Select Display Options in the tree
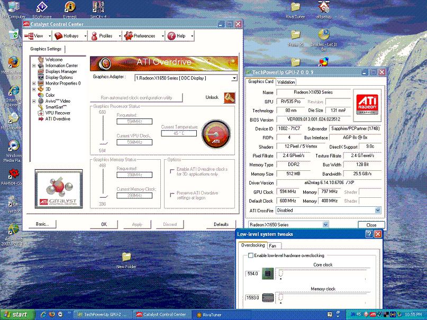This screenshot has height=320, width=427. pos(59,78)
